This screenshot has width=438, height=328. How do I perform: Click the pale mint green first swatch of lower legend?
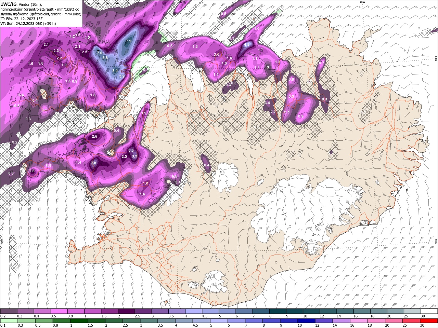(9, 321)
